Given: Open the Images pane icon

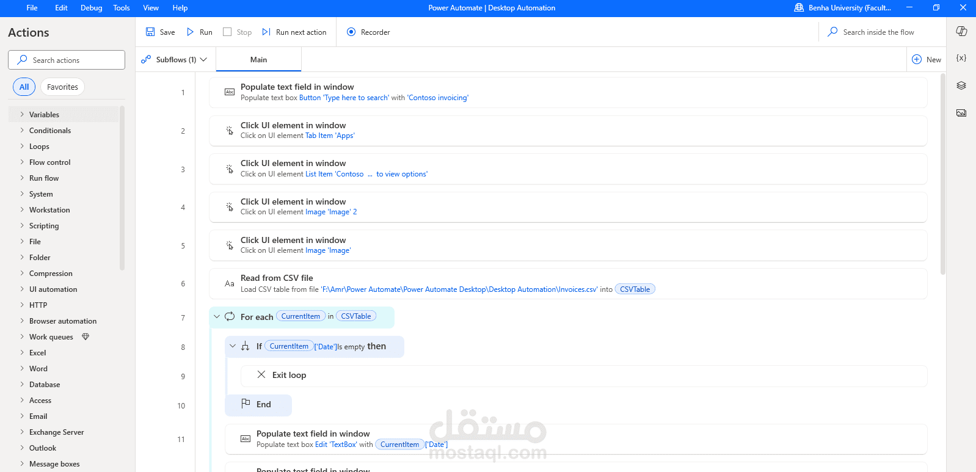Looking at the screenshot, I should coord(961,113).
